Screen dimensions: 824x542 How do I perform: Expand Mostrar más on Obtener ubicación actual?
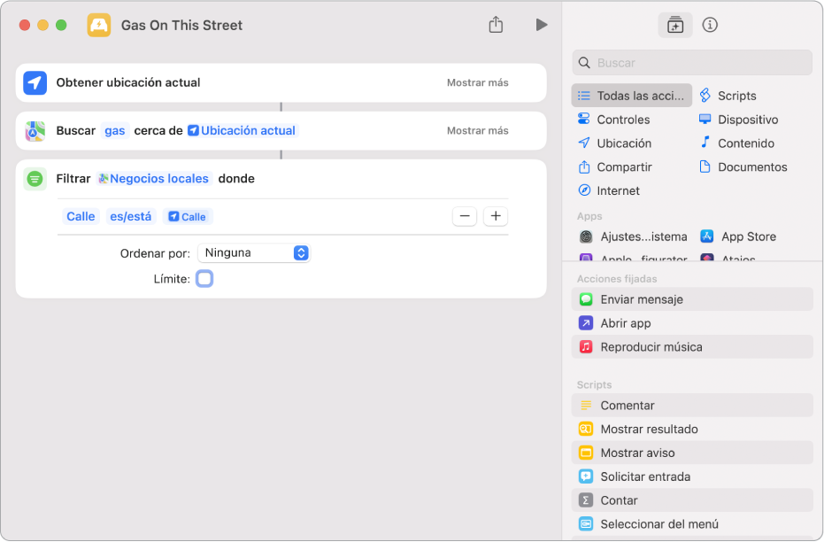click(x=477, y=82)
